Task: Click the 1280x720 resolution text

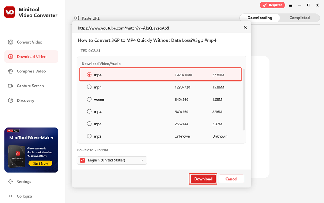Action: tap(183, 87)
